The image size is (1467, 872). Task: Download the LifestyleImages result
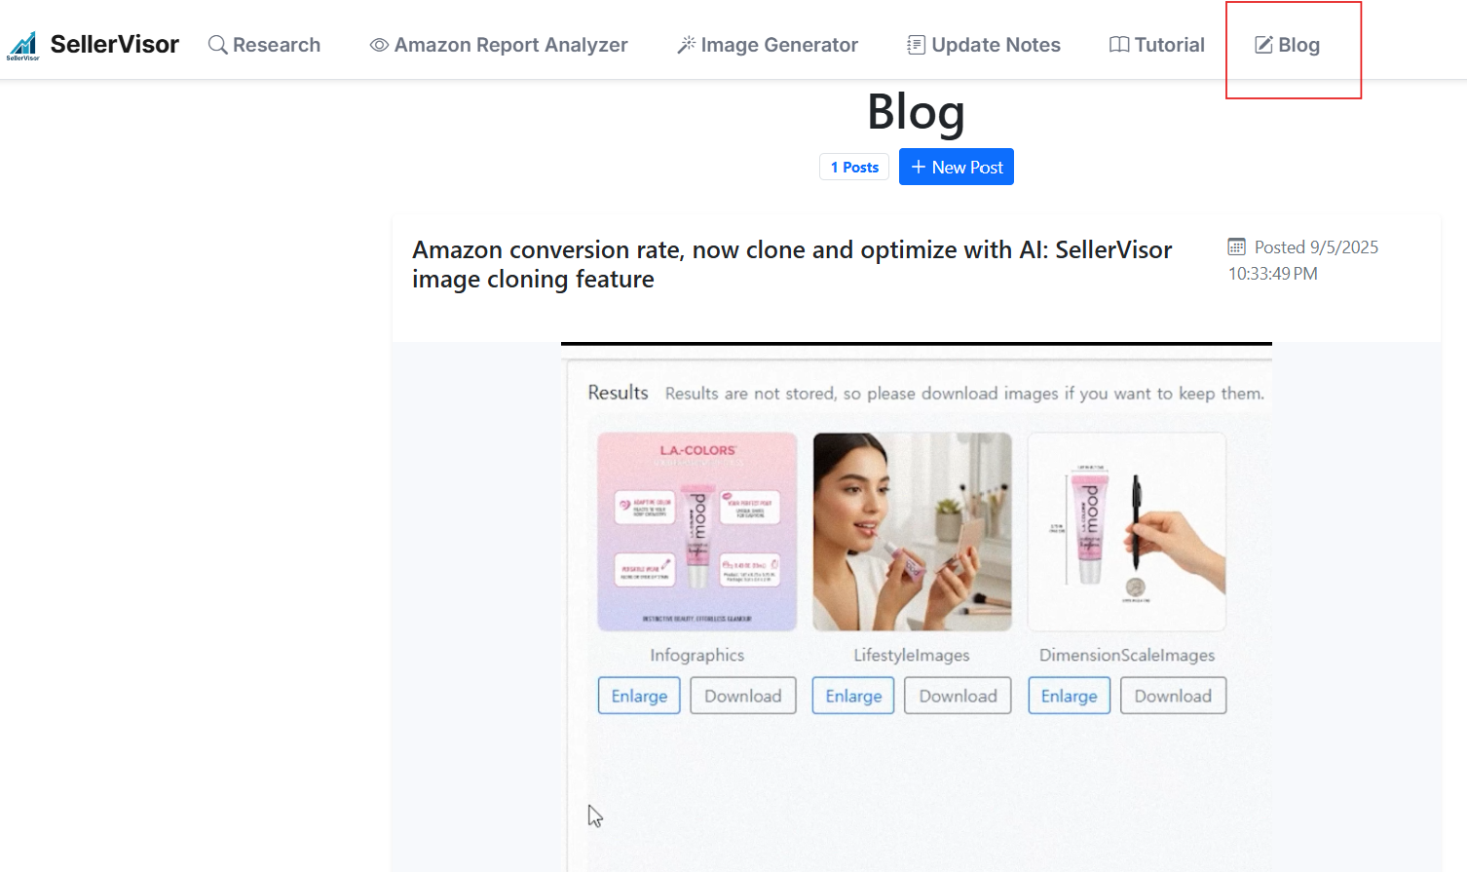click(958, 696)
